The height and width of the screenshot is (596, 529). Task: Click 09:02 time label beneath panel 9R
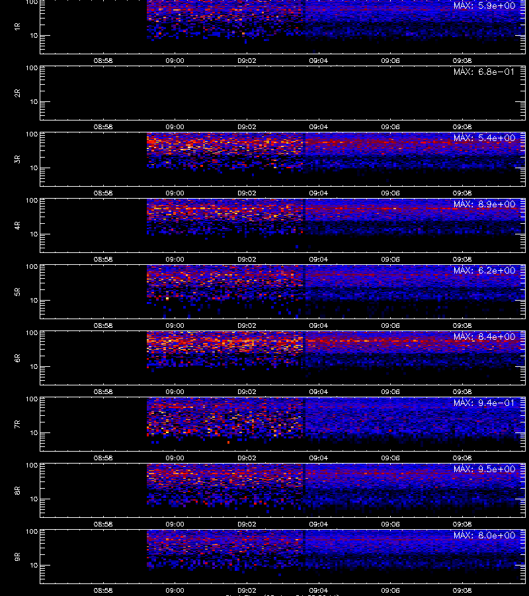point(247,590)
